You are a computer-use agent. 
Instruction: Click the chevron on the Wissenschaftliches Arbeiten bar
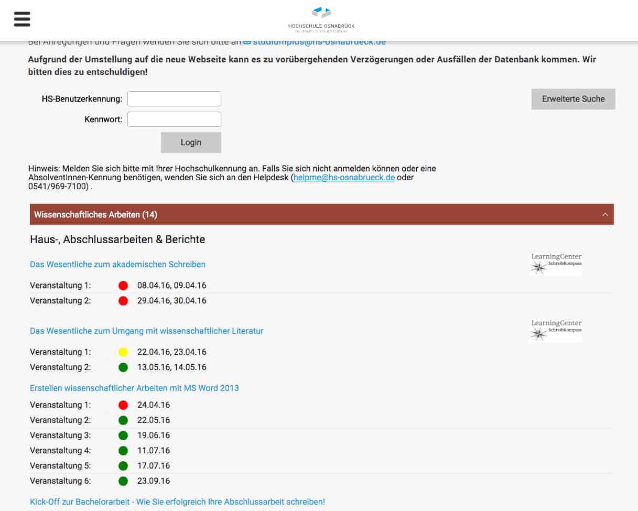605,214
